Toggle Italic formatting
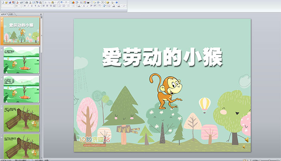This screenshot has width=281, height=161. 28,6
